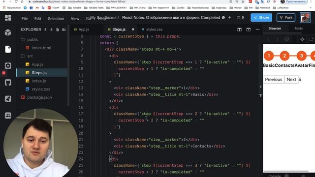Go to Chrome home page icon
Image resolution: width=315 pixels, height=177 pixels.
[22, 1]
